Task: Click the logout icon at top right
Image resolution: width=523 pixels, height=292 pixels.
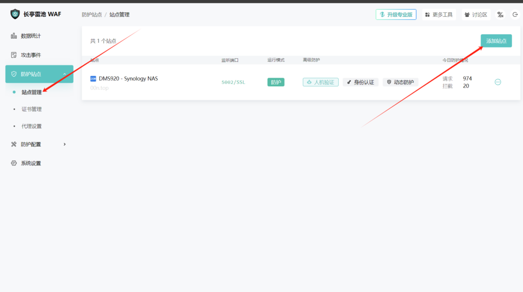Action: (x=515, y=15)
